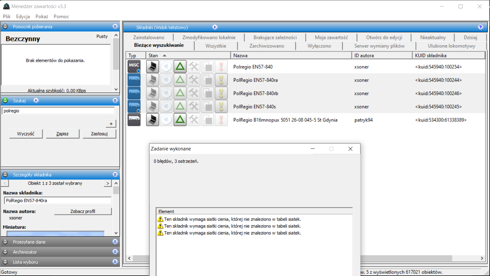
Task: Expand the Archiwizator panel
Action: pyautogui.click(x=115, y=252)
